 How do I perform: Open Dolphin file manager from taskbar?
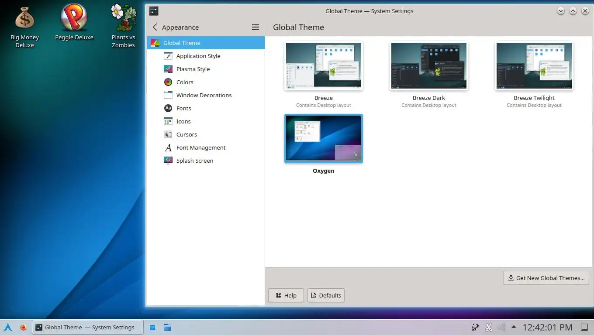(168, 327)
